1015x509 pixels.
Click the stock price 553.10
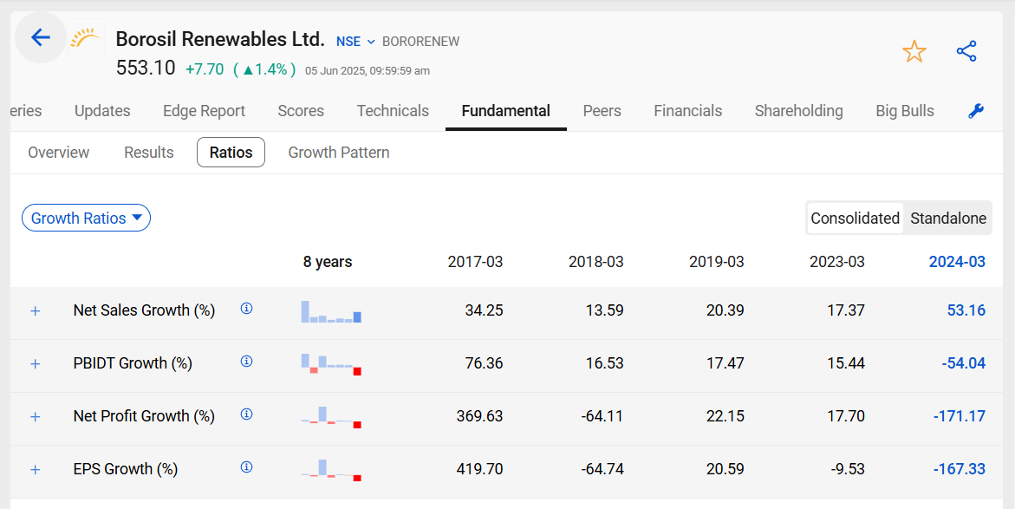click(146, 68)
